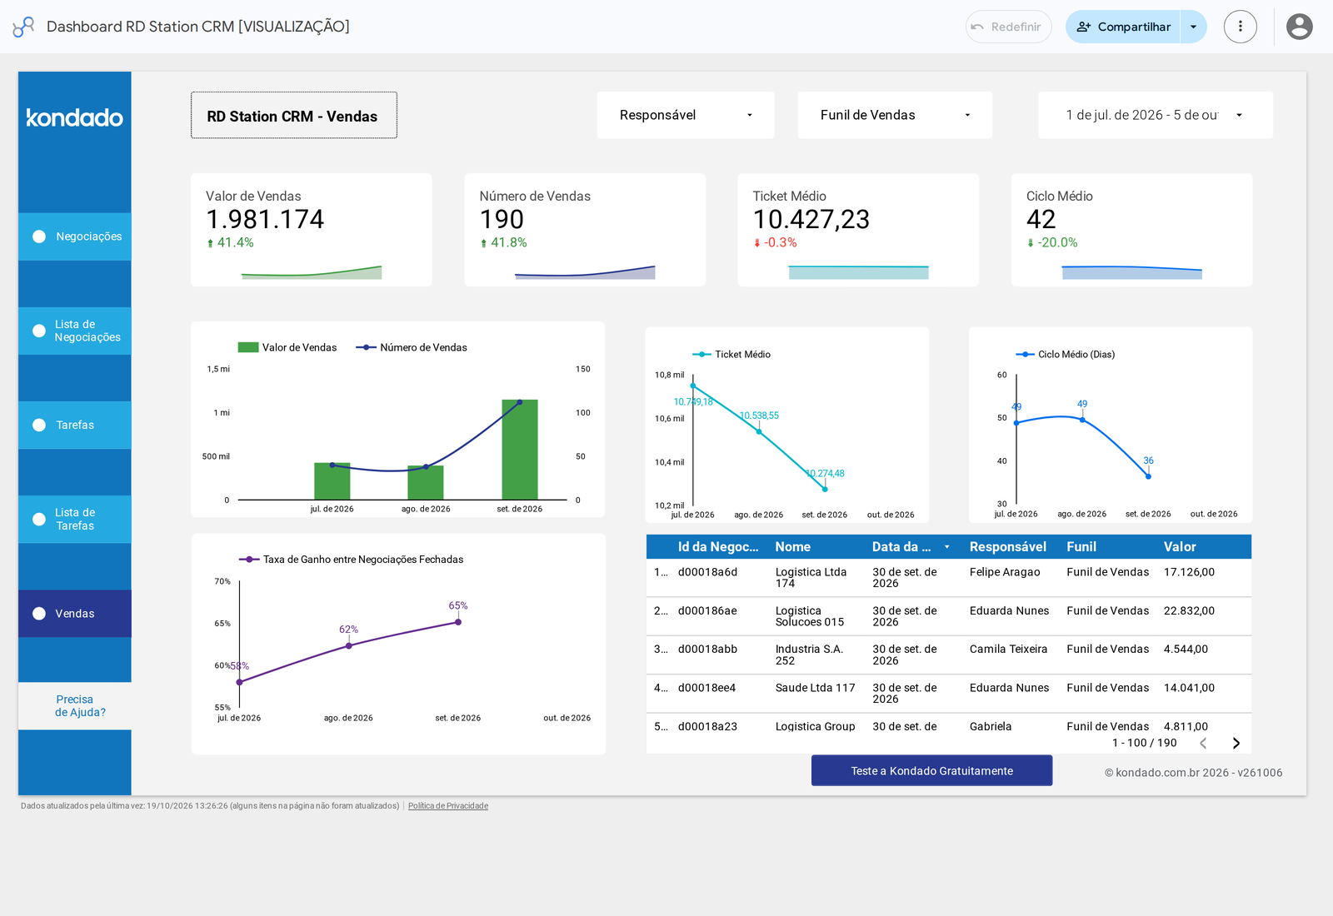Image resolution: width=1333 pixels, height=916 pixels.
Task: Select table row with id d00018a6d
Action: 949,578
